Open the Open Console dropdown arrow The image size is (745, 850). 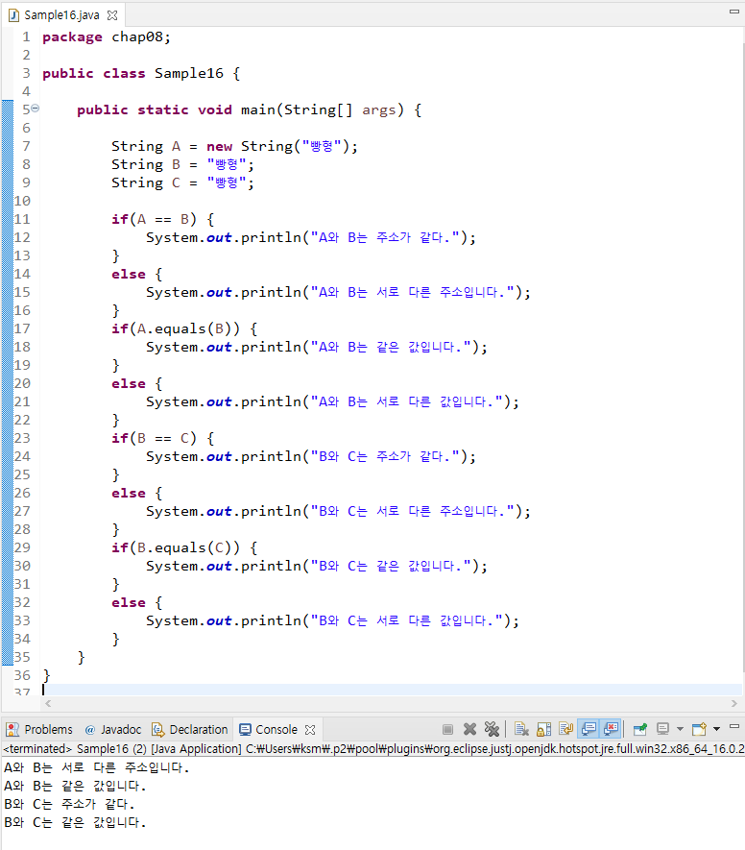[x=716, y=729]
